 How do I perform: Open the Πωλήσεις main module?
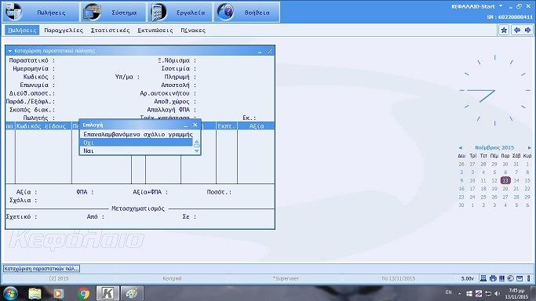(41, 13)
